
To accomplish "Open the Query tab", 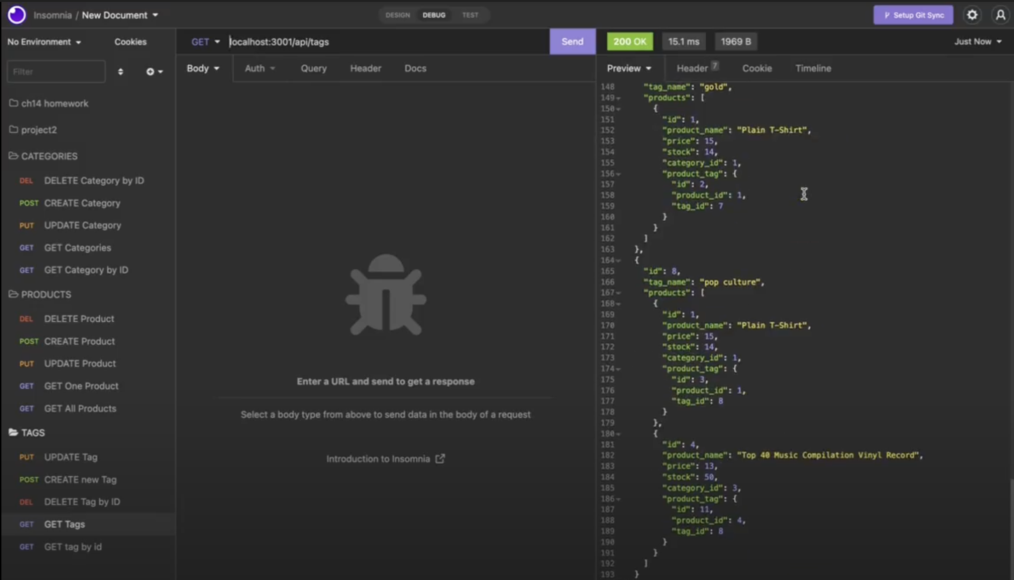I will [x=313, y=68].
